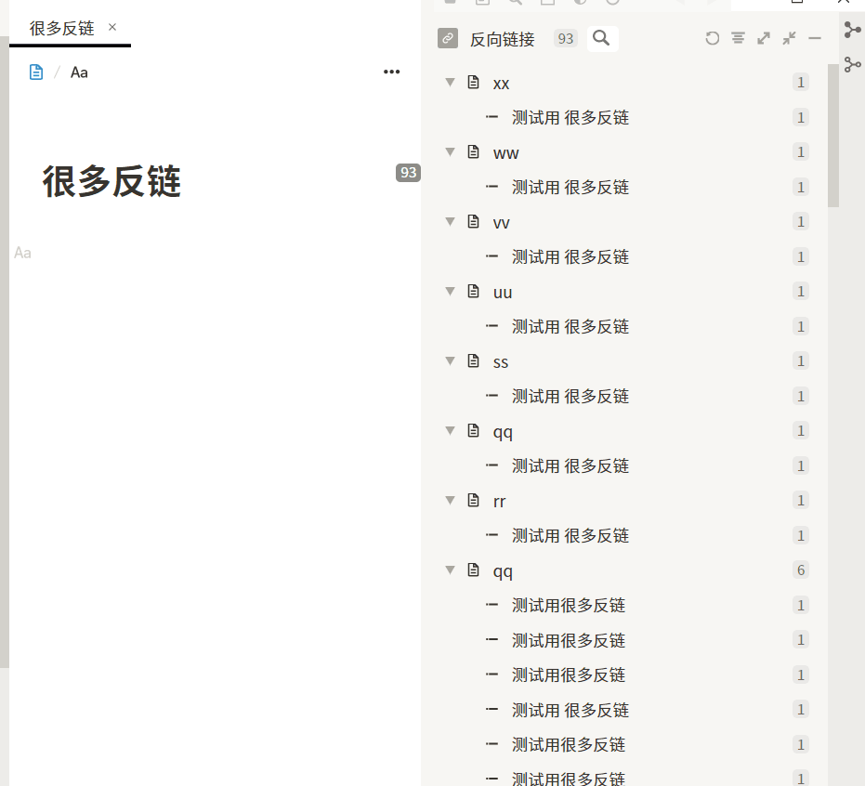
Task: Click the backlinks link icon in panel header
Action: pyautogui.click(x=448, y=39)
